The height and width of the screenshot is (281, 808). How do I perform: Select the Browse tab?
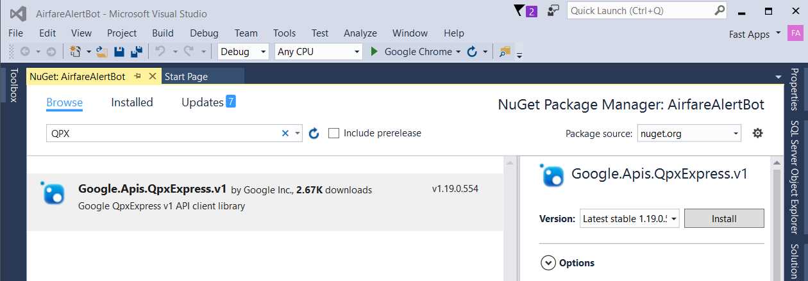point(64,102)
